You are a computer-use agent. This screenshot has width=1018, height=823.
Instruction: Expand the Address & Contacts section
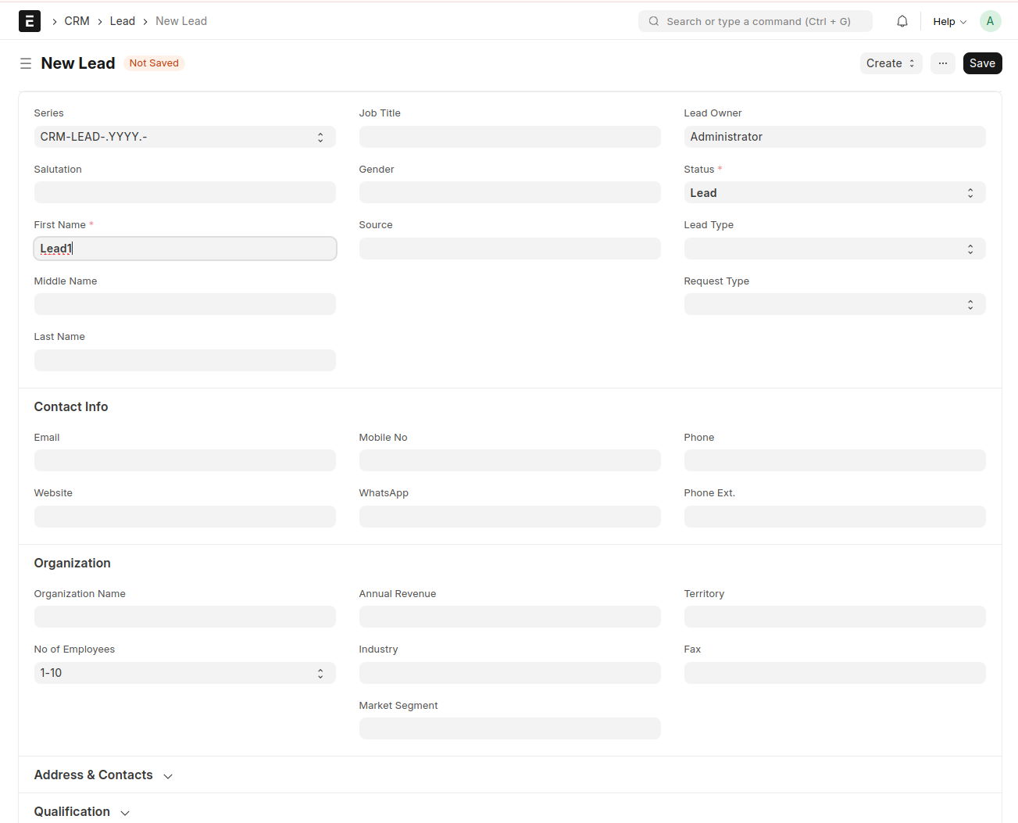click(x=103, y=775)
